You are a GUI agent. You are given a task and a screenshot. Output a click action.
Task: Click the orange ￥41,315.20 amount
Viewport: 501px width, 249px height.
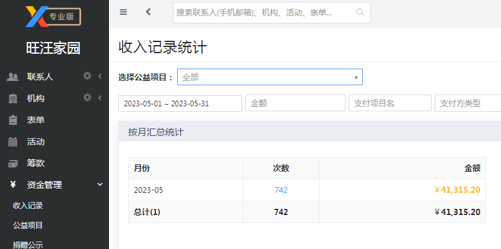(457, 190)
